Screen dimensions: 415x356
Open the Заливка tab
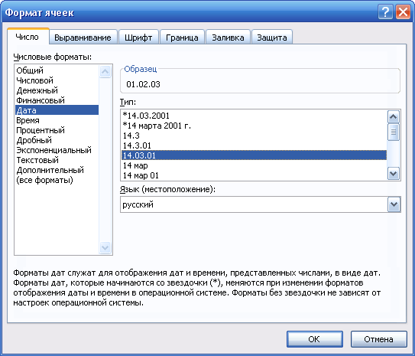pos(228,38)
